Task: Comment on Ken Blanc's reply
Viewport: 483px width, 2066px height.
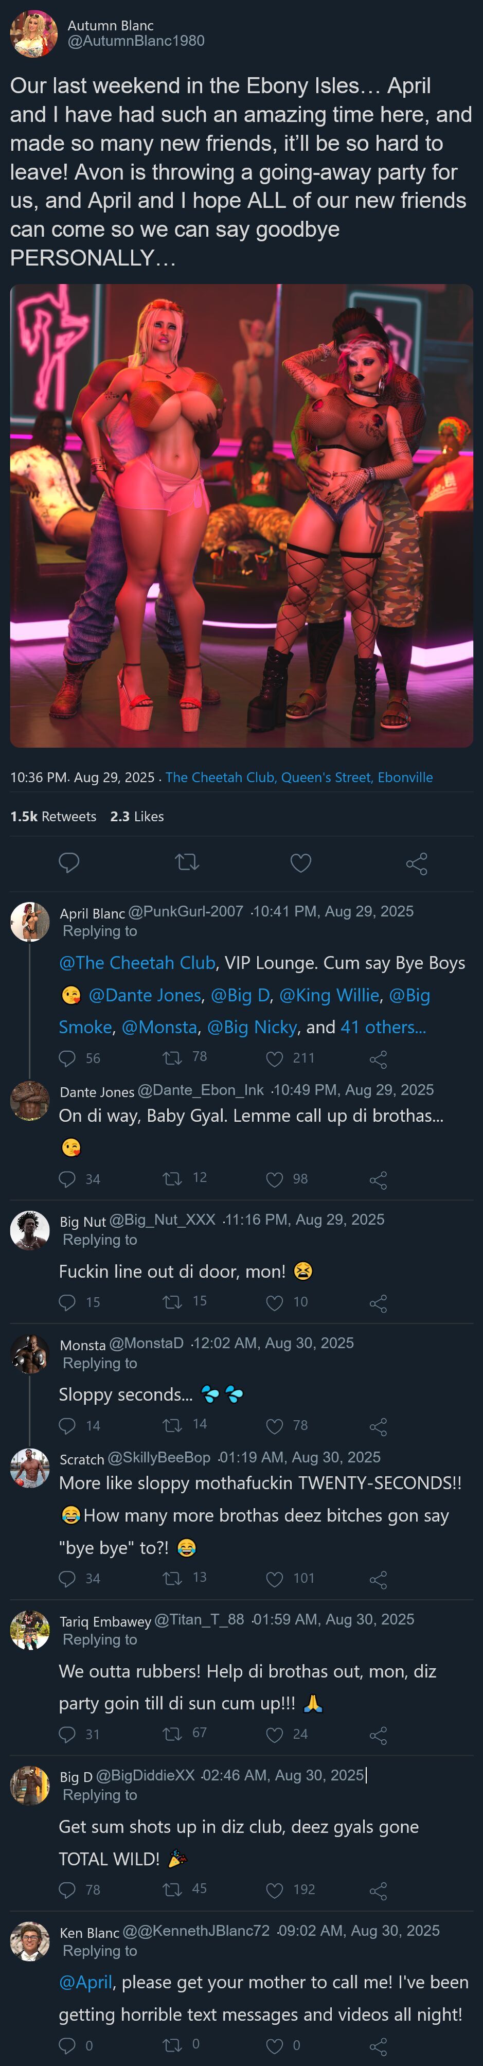Action: pyautogui.click(x=67, y=2046)
